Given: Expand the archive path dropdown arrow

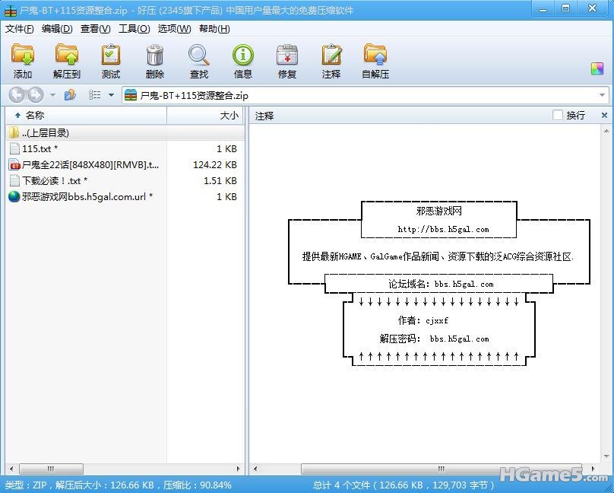Looking at the screenshot, I should pos(603,96).
